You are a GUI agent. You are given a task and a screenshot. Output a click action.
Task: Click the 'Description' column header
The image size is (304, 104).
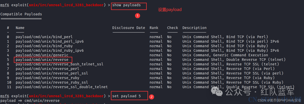tap(195, 28)
